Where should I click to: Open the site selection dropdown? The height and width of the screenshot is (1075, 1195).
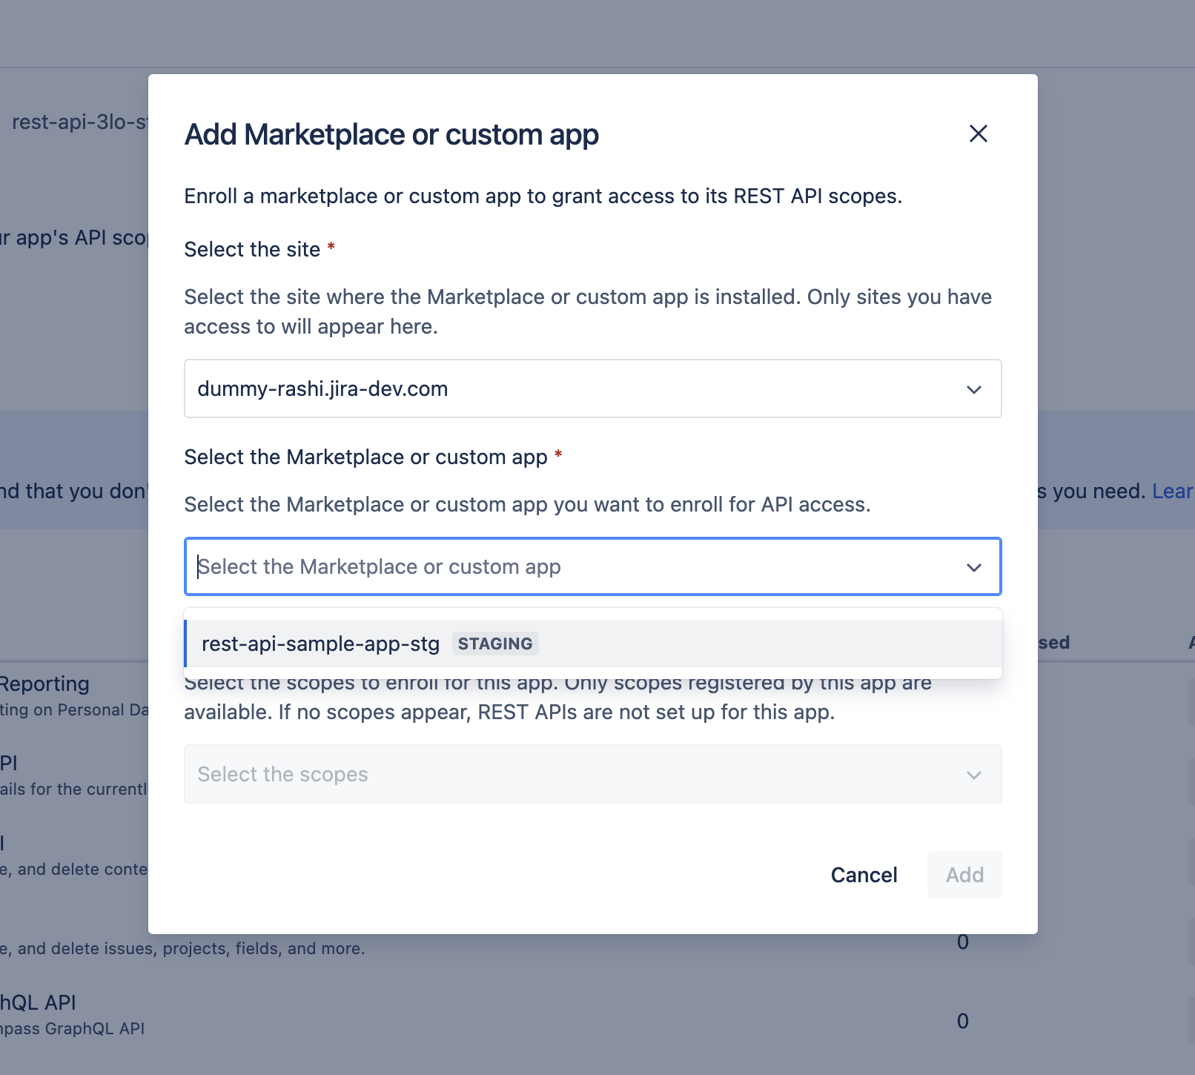pos(593,388)
